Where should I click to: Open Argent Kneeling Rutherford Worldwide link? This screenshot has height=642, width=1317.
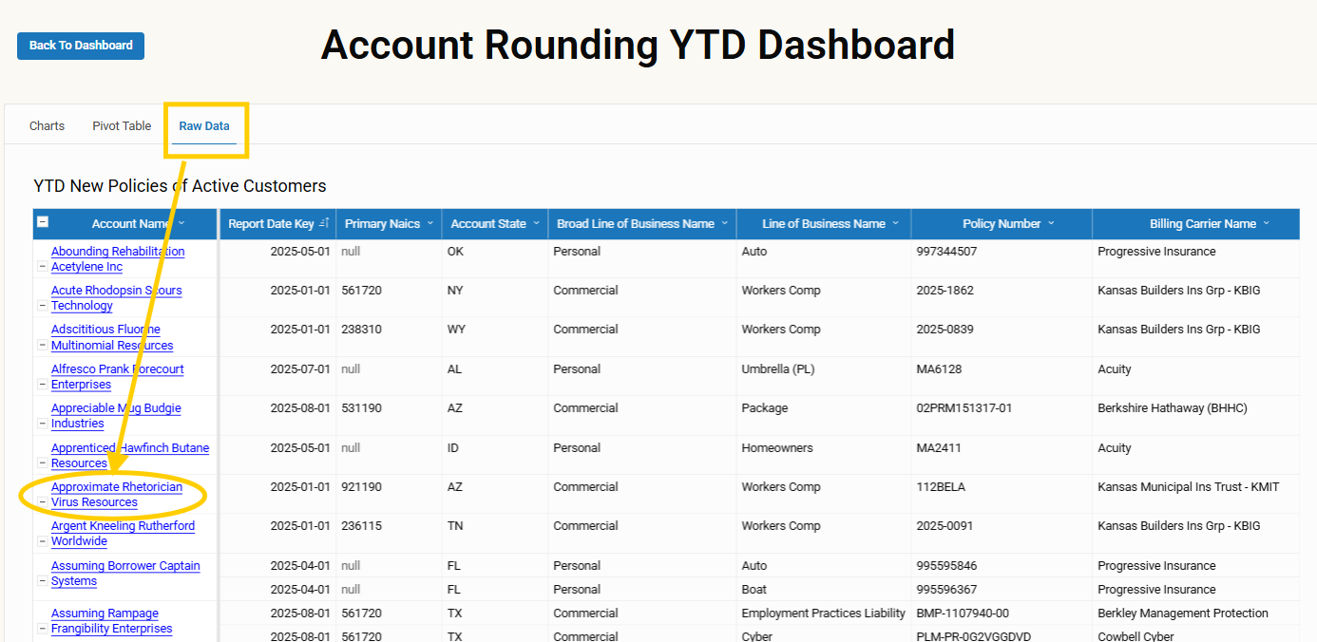point(123,534)
